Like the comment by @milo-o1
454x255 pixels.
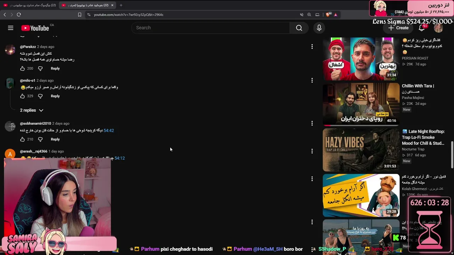tap(22, 96)
